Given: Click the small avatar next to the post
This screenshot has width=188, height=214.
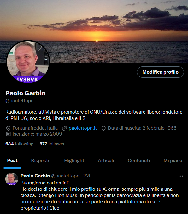Looking at the screenshot, I should pos(12,179).
